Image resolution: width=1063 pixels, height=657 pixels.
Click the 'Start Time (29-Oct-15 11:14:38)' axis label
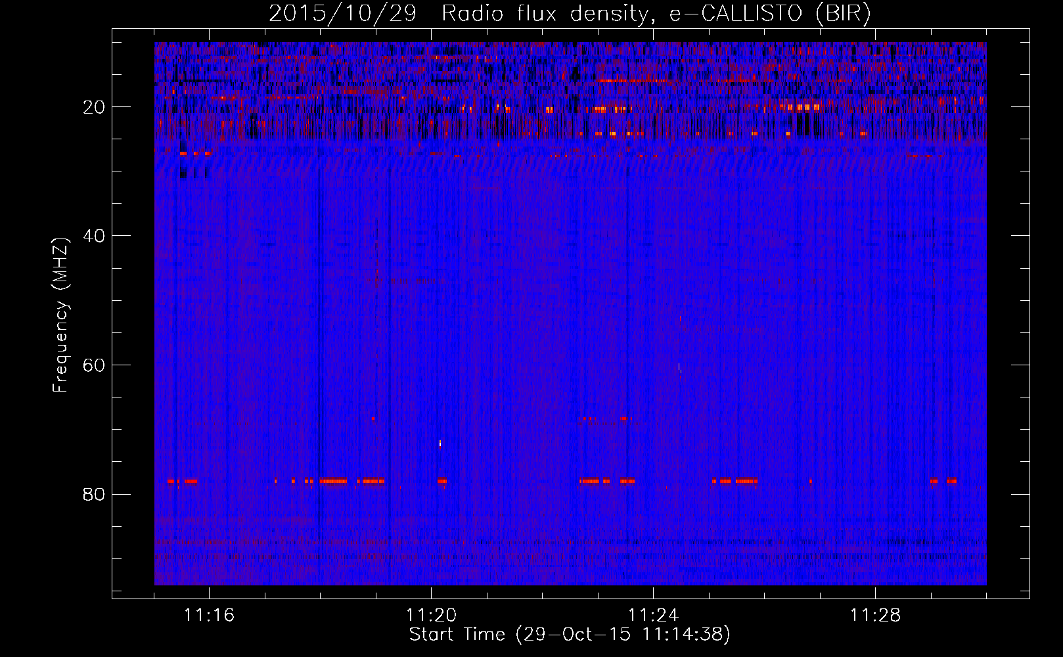tap(570, 635)
